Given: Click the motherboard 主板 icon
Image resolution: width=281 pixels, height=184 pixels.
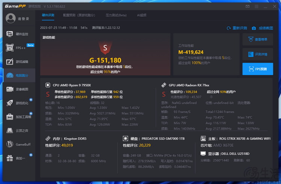Looking at the screenshot, I should pyautogui.click(x=203, y=138).
